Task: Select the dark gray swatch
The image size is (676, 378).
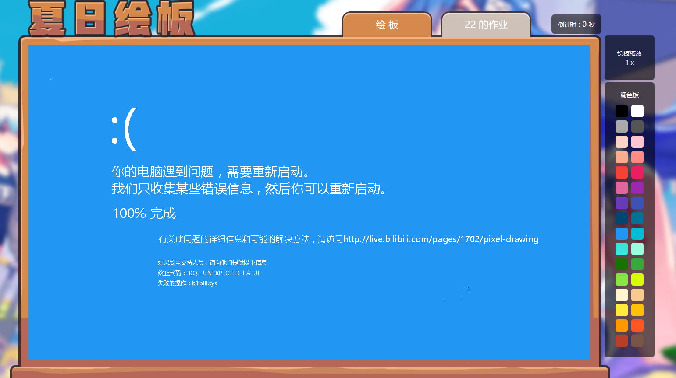Action: [x=637, y=126]
